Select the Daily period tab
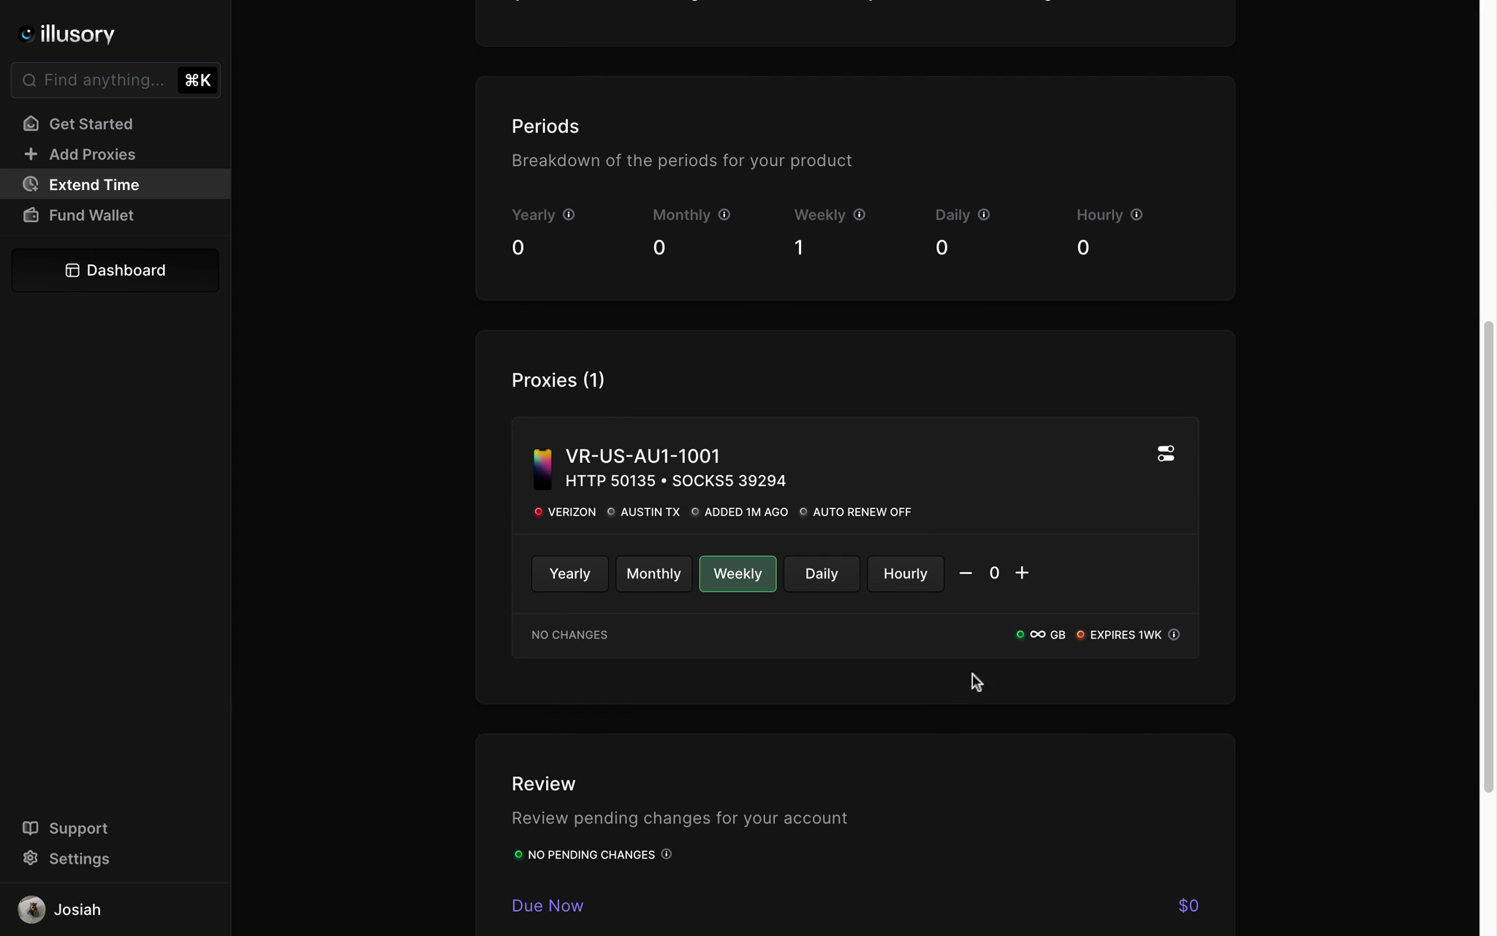 click(x=822, y=574)
